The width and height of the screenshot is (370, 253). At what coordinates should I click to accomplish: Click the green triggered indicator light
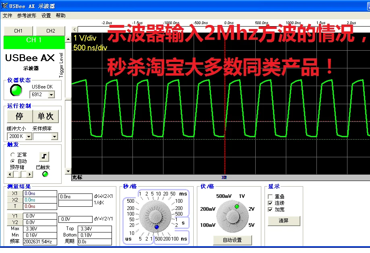point(45,174)
